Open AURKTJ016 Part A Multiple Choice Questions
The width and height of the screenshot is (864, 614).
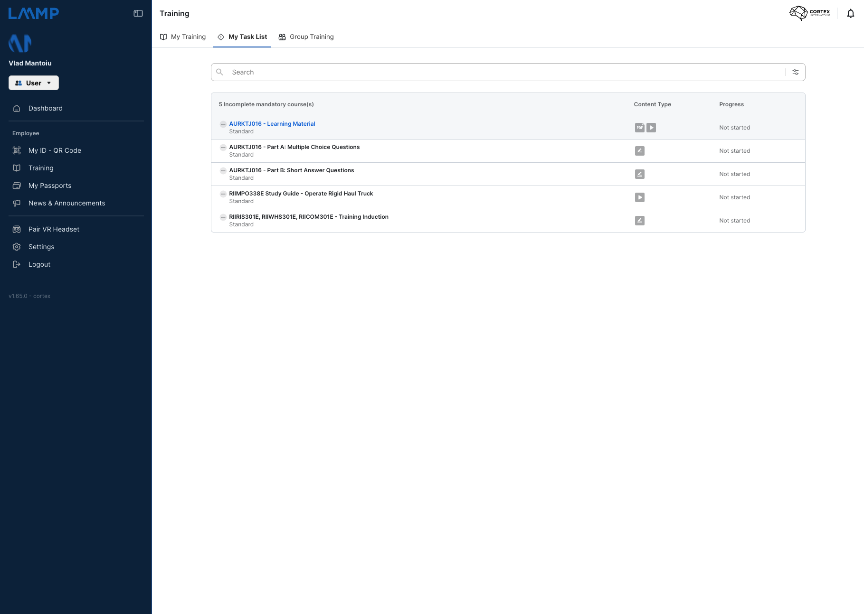pos(294,147)
